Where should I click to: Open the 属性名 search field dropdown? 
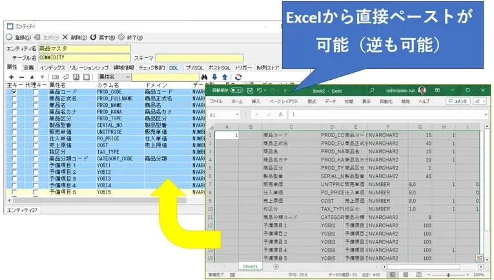pos(127,77)
